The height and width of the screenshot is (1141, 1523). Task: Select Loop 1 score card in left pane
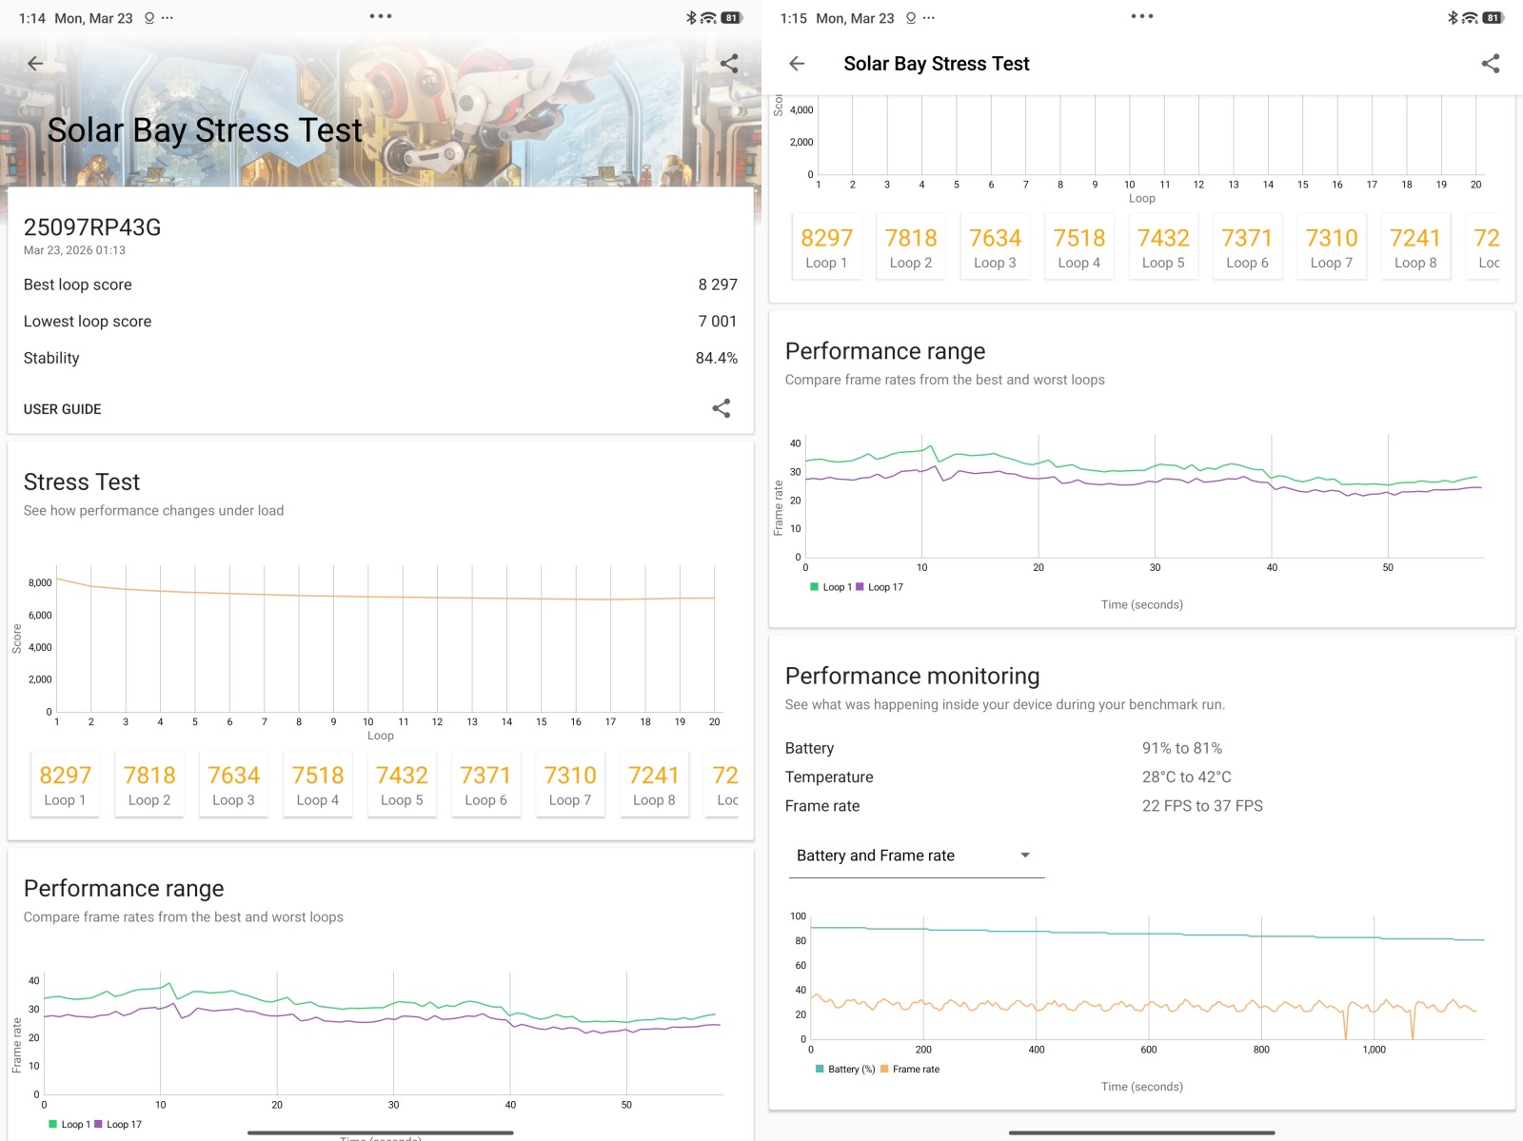point(65,784)
